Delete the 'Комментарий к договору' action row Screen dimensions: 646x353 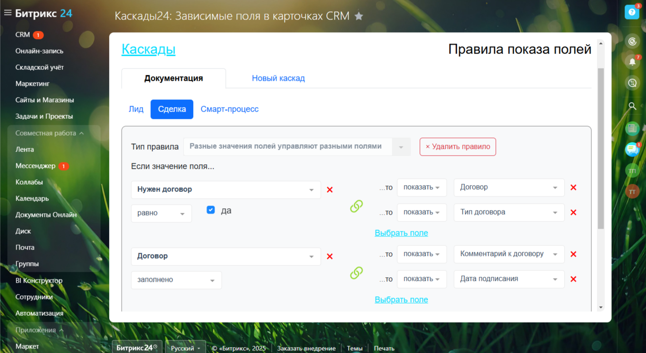point(573,254)
